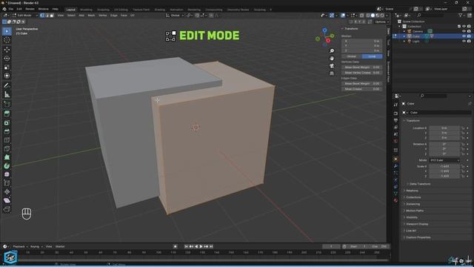Open rotation Mode XYZ Euler dropdown
This screenshot has height=267, width=474.
pos(444,160)
